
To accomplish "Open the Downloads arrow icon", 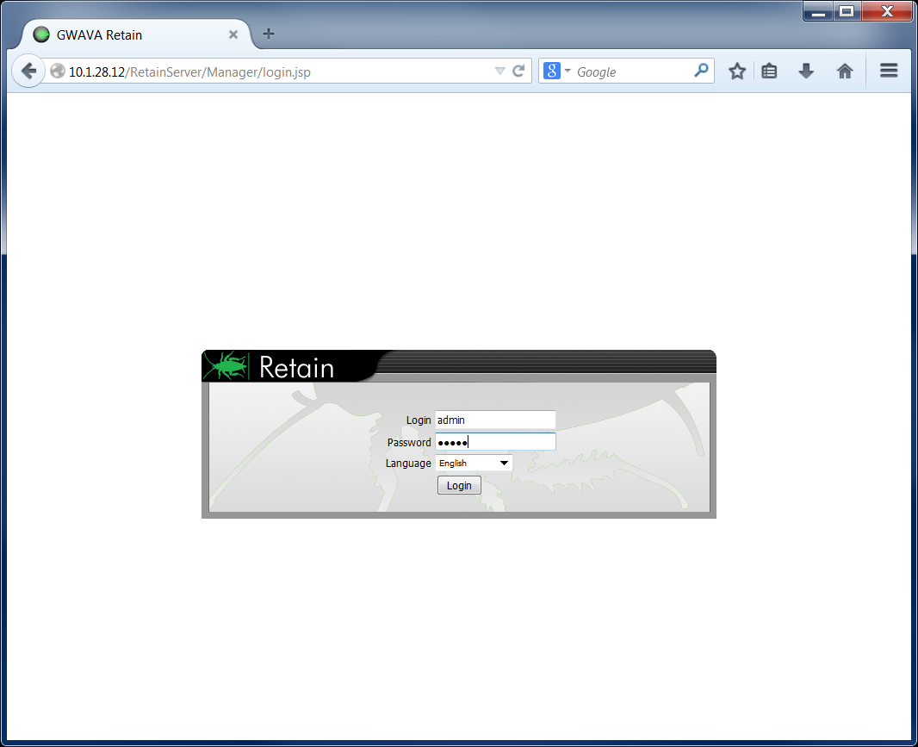I will click(x=806, y=72).
